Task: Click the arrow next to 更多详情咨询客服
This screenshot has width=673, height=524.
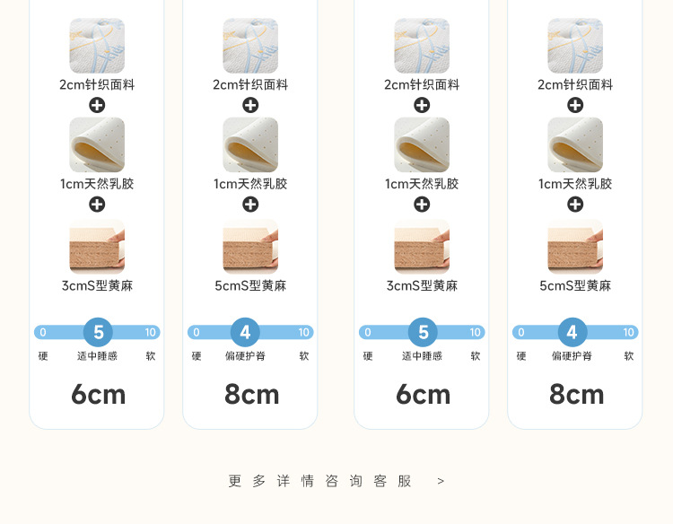Action: pos(441,482)
